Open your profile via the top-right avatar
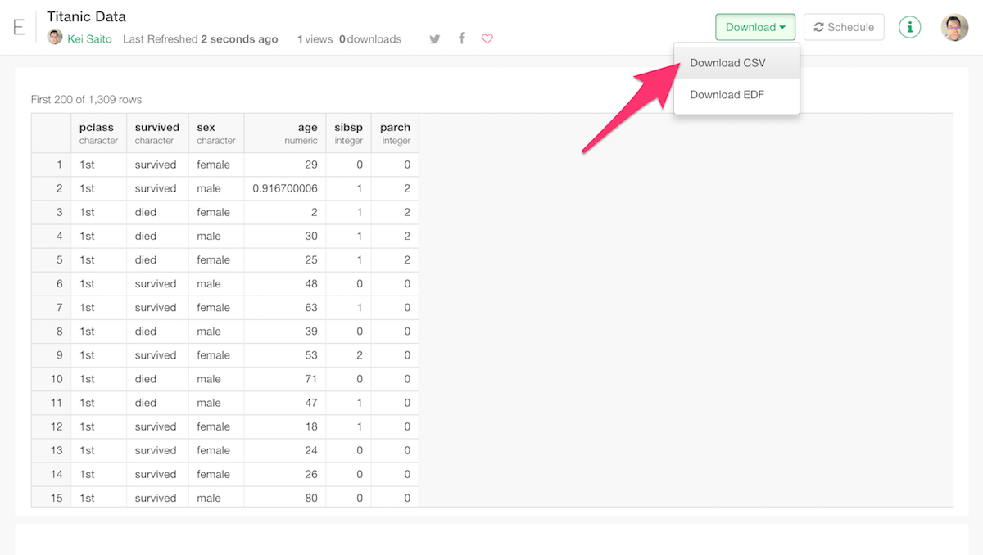Screen dimensions: 983x555 point(954,27)
